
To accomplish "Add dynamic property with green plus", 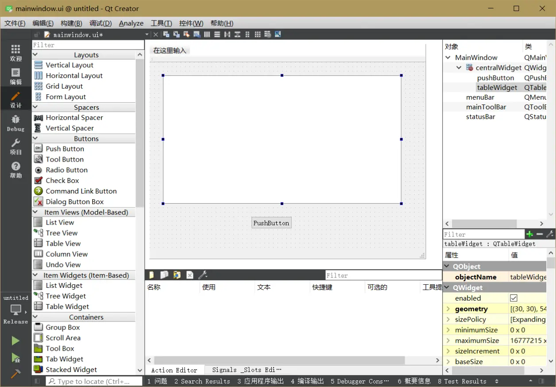I will (x=529, y=234).
